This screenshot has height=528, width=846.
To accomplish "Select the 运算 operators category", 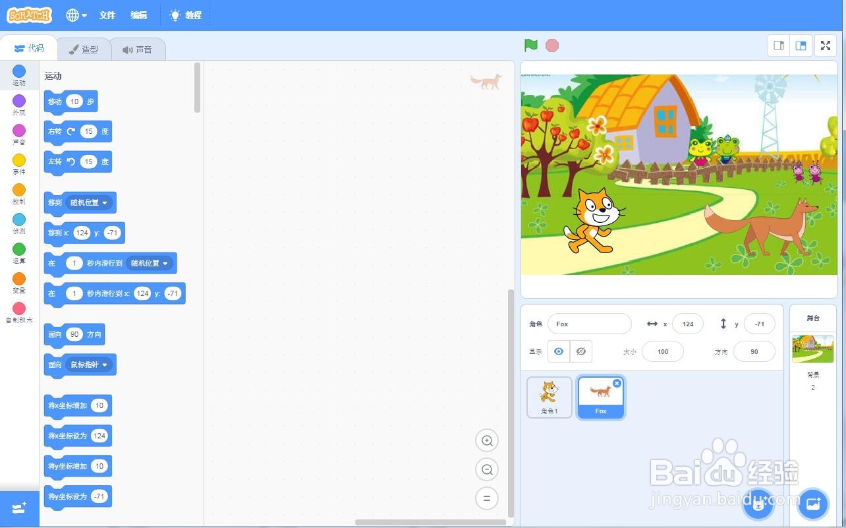I will coord(19,254).
